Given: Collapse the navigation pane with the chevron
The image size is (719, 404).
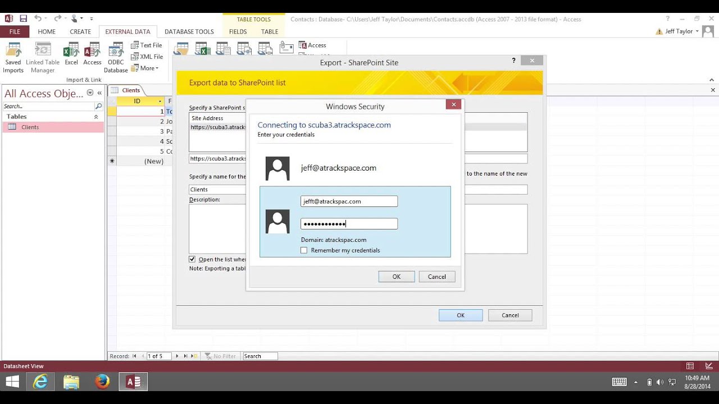Looking at the screenshot, I should (99, 93).
